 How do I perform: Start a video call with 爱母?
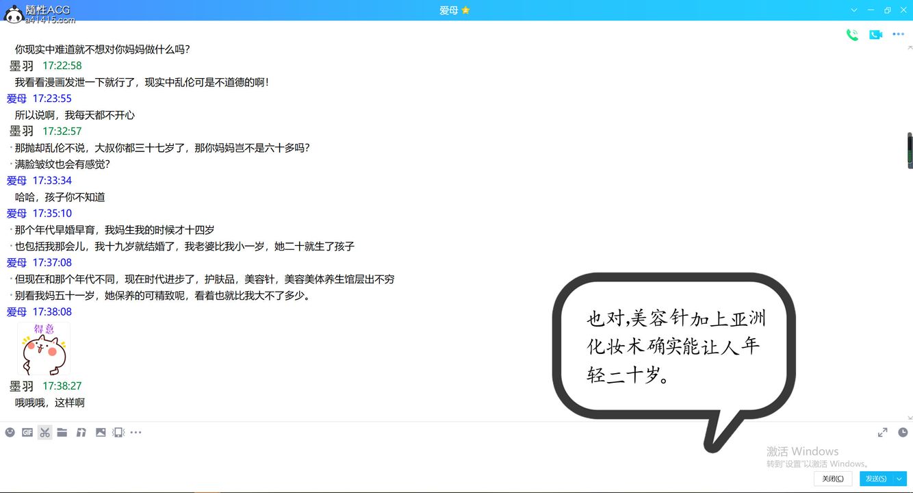click(x=875, y=34)
